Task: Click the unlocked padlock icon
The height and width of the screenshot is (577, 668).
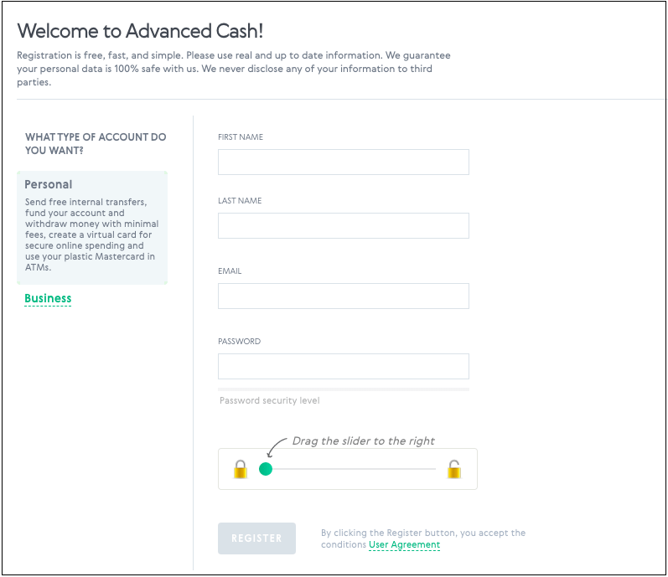Action: pos(453,469)
